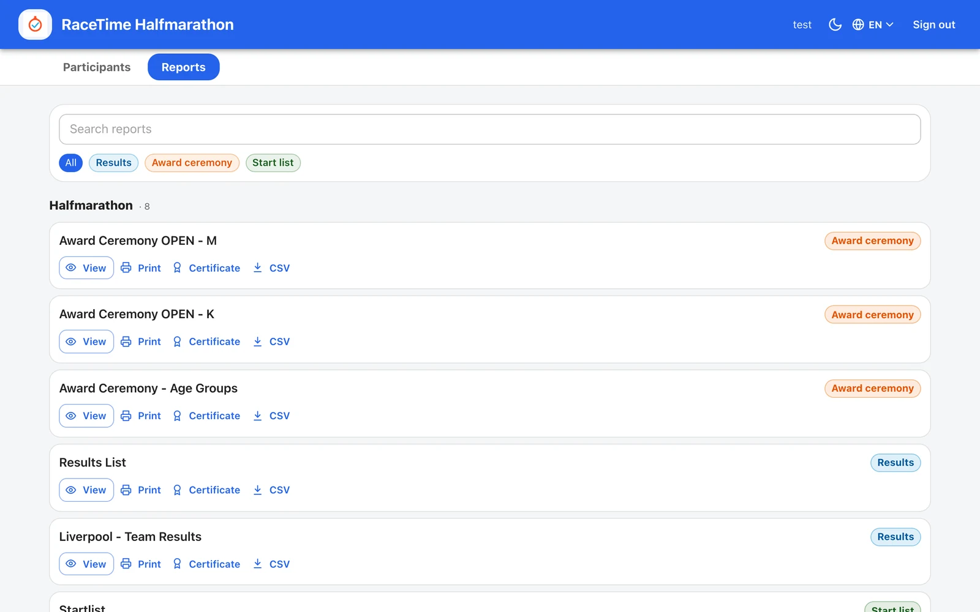Click the test username in header

coord(802,24)
